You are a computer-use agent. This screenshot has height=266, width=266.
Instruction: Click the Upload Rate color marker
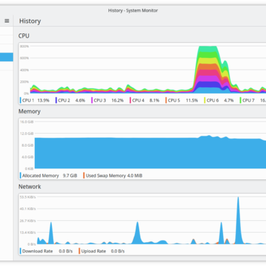pyautogui.click(x=79, y=251)
